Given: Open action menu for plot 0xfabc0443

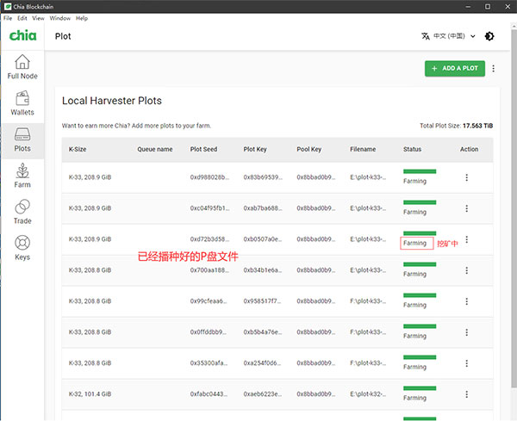Looking at the screenshot, I should [466, 394].
